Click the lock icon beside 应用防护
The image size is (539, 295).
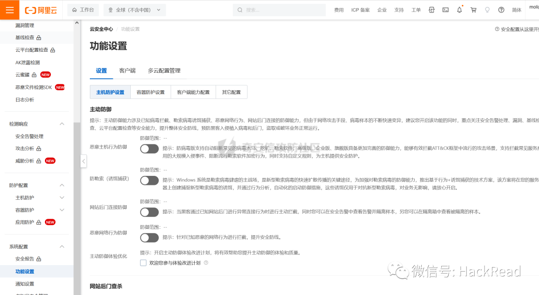coord(39,223)
